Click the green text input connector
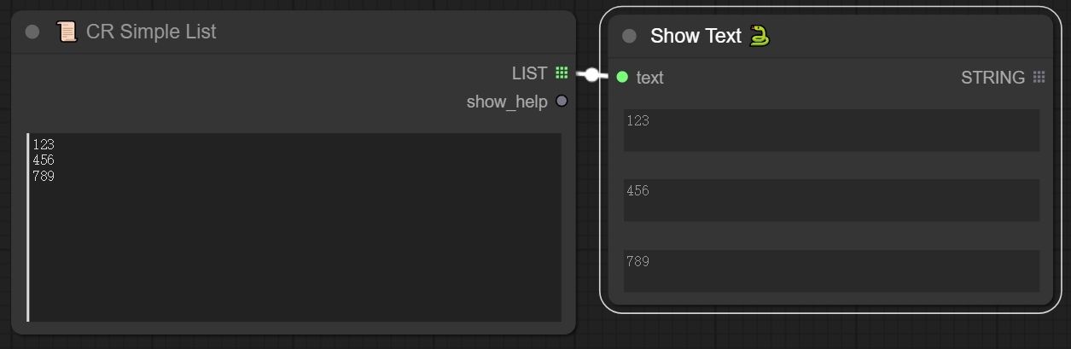Screen dimensions: 1071x349 [x=622, y=78]
